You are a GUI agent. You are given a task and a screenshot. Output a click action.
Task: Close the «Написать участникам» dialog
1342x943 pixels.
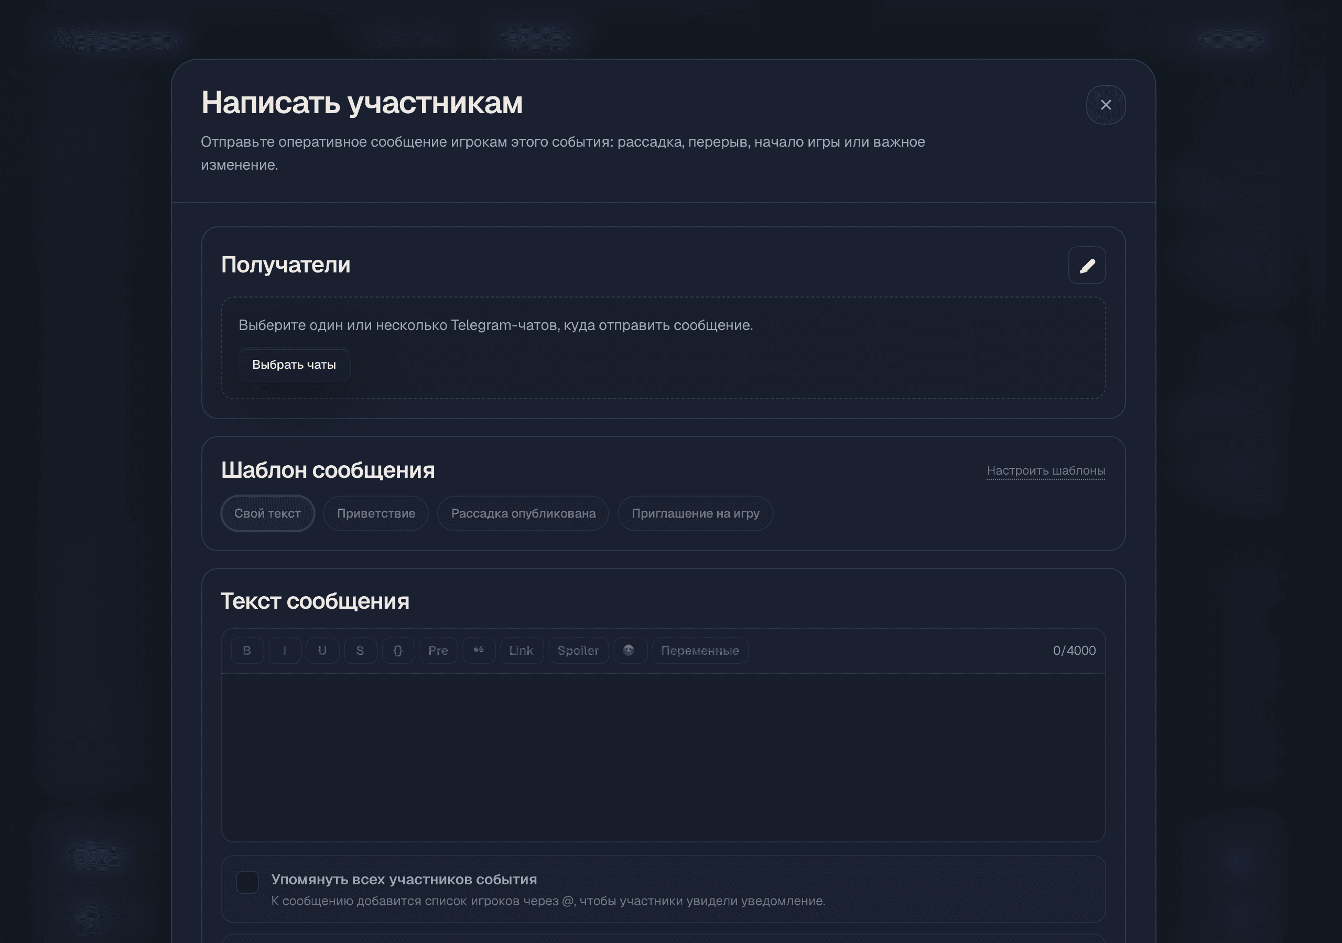pyautogui.click(x=1105, y=105)
